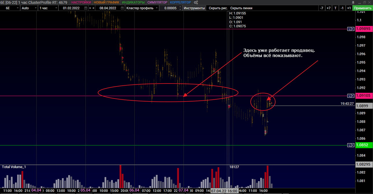Click the L icon on the 1.0852 line

tap(349, 145)
